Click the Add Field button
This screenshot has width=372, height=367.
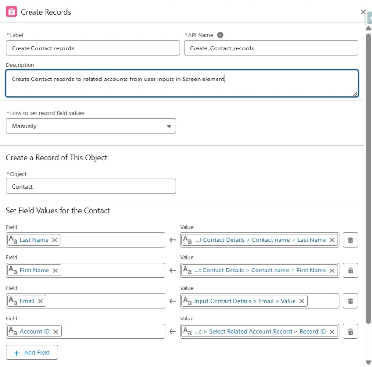point(32,352)
